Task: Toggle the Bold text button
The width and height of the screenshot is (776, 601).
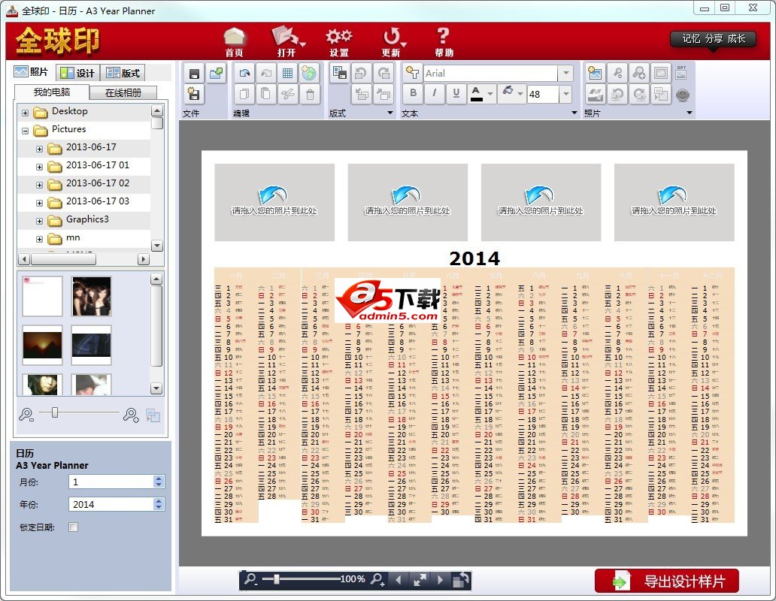Action: 414,93
